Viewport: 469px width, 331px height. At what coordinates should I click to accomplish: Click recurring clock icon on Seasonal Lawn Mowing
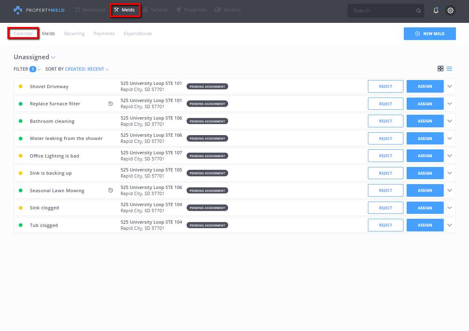click(110, 191)
